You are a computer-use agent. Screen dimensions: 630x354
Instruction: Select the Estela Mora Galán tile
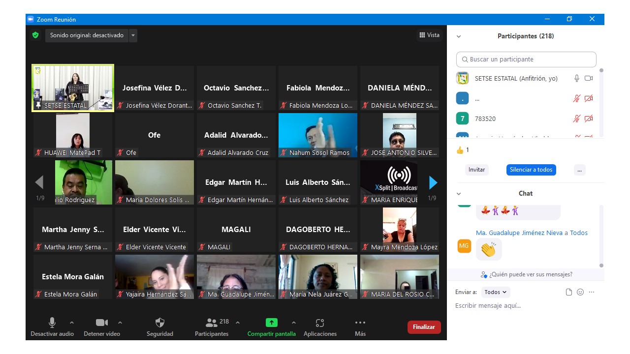73,277
